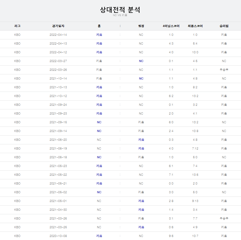Select the date 2022-03-26
This screenshot has height=240, width=241.
coord(58,70)
